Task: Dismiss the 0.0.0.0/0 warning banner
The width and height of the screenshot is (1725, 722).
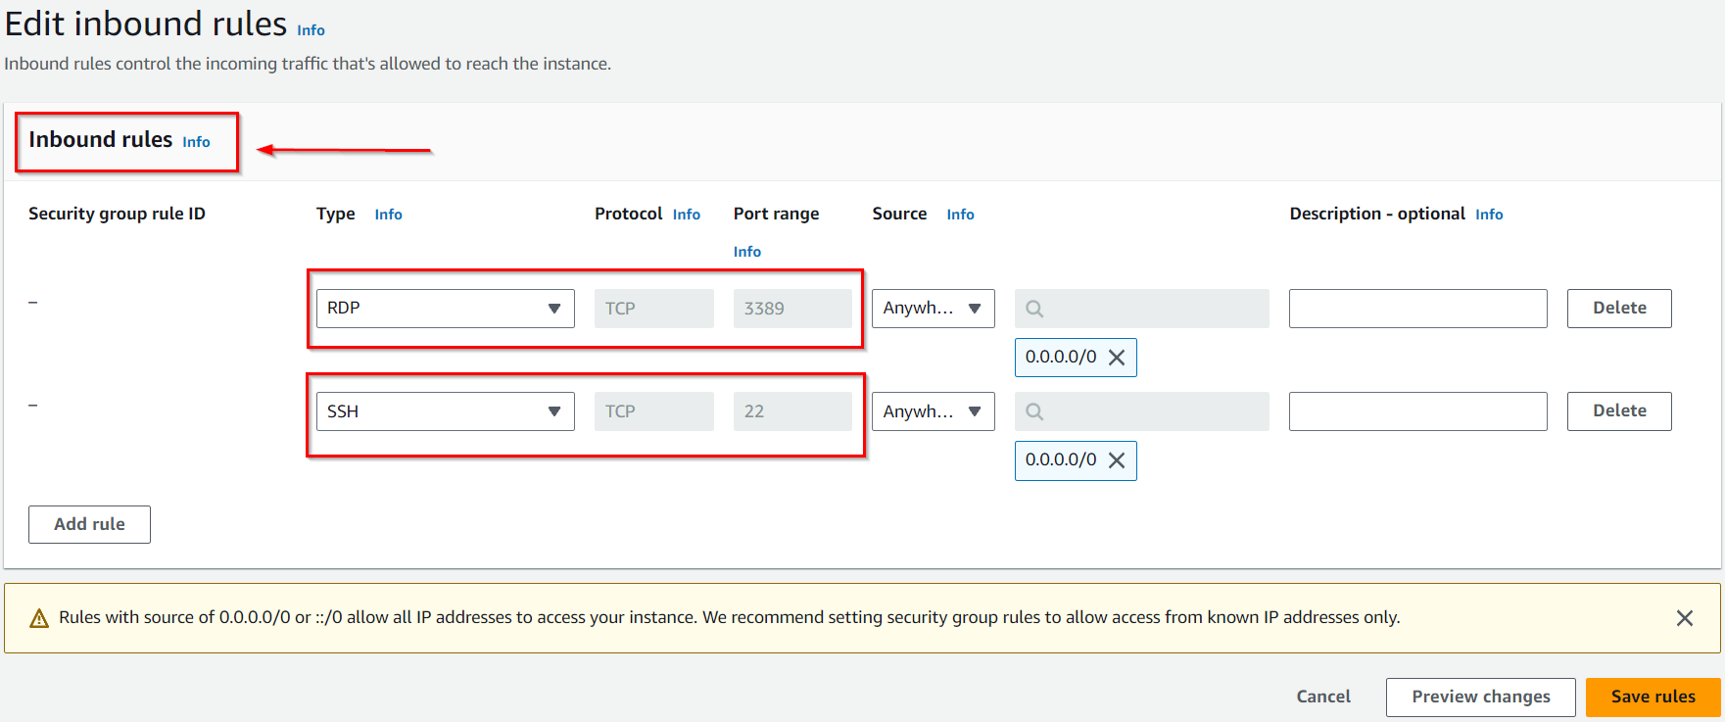Action: tap(1684, 618)
